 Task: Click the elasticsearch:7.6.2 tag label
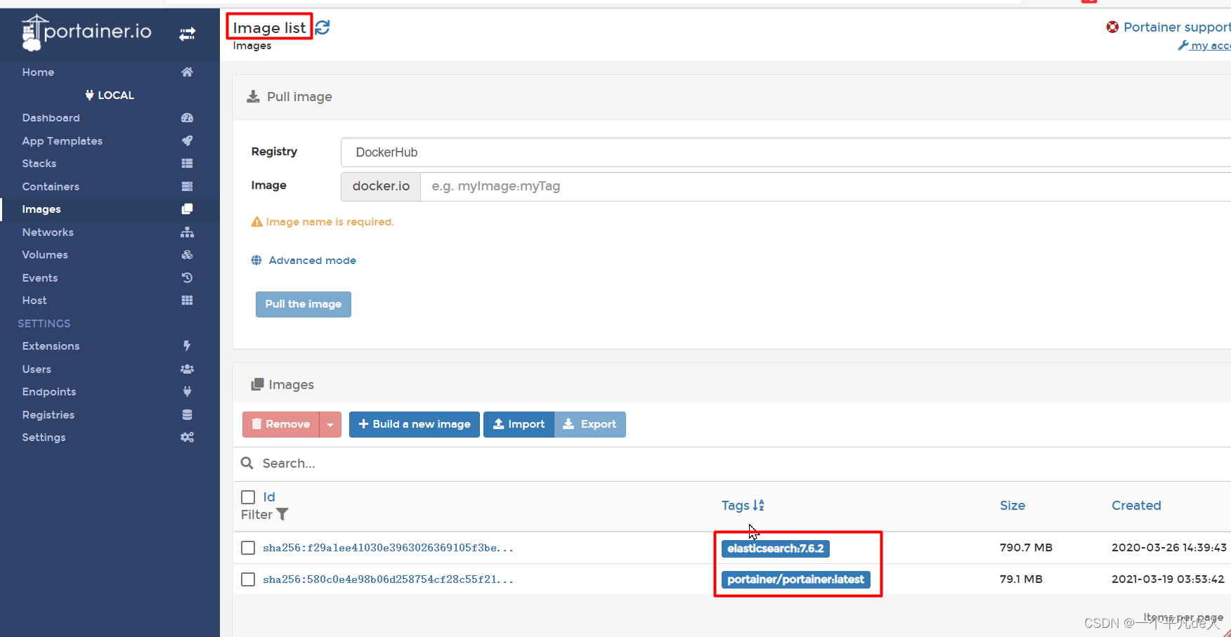[x=776, y=549]
